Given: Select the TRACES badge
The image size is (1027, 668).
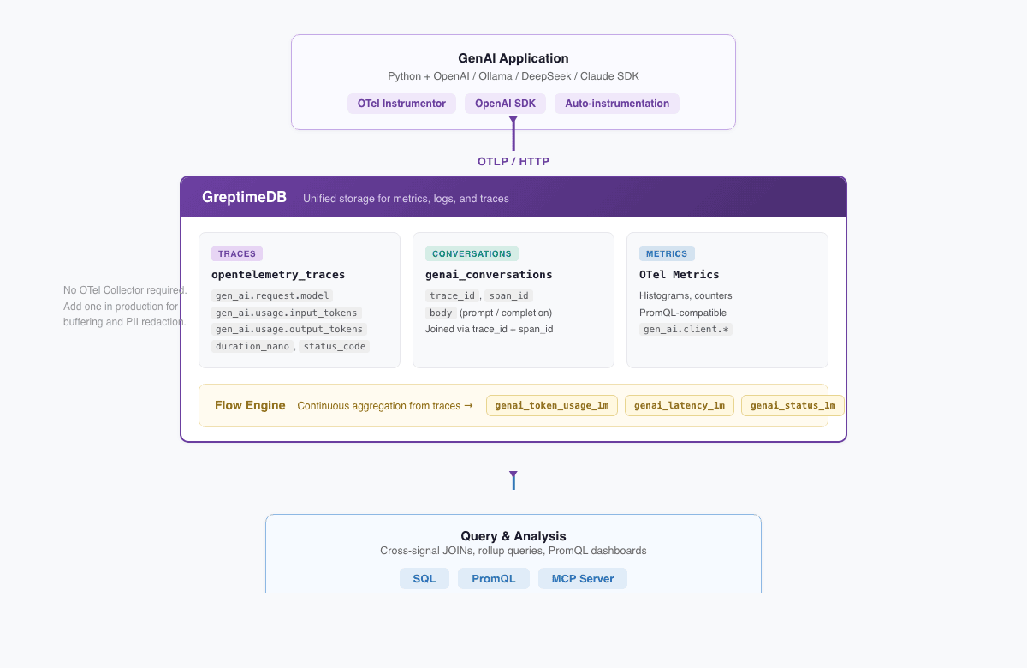Looking at the screenshot, I should (237, 253).
